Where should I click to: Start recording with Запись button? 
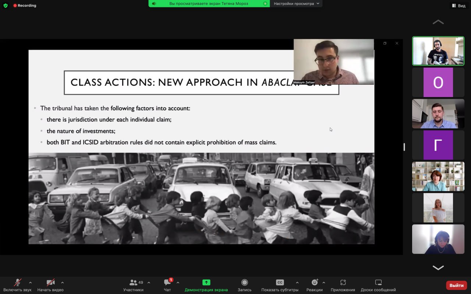click(244, 283)
